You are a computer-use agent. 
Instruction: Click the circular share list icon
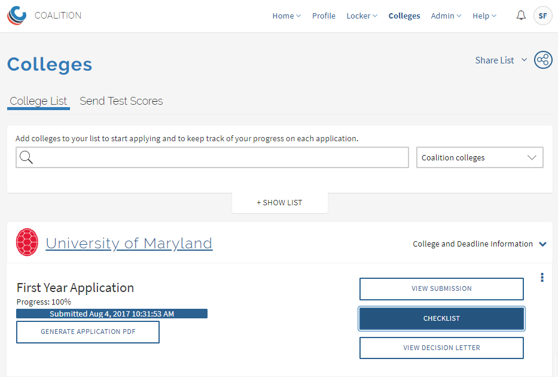click(543, 60)
